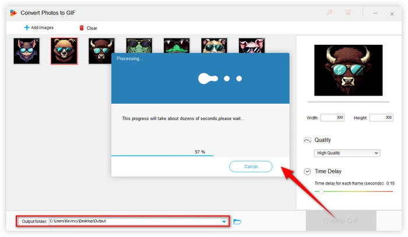Remove the bear thumbnail with its X
Image resolution: width=408 pixels, height=237 pixels.
[x=75, y=41]
